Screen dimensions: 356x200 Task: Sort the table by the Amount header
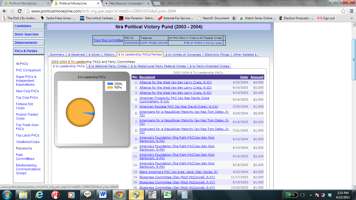(x=257, y=77)
